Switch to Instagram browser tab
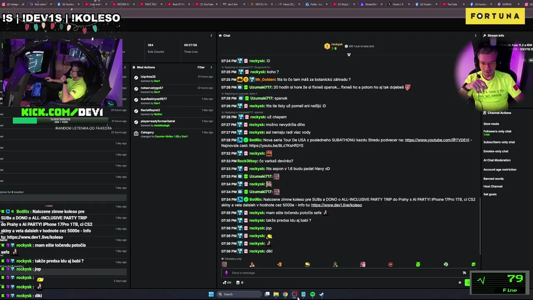 [14, 4]
